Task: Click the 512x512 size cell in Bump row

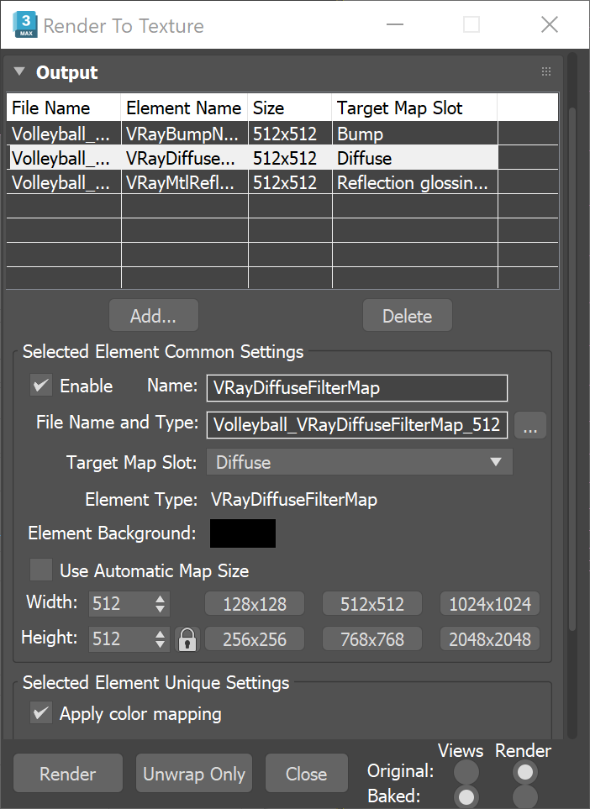Action: click(290, 134)
